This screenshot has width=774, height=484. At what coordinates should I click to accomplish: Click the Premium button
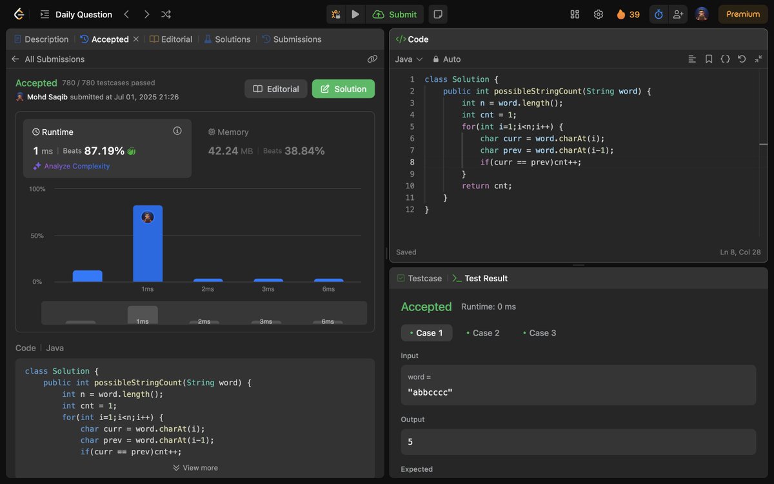pyautogui.click(x=743, y=14)
